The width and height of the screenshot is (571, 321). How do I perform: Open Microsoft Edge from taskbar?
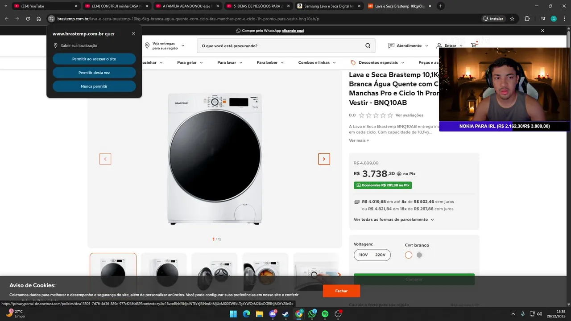click(x=246, y=314)
